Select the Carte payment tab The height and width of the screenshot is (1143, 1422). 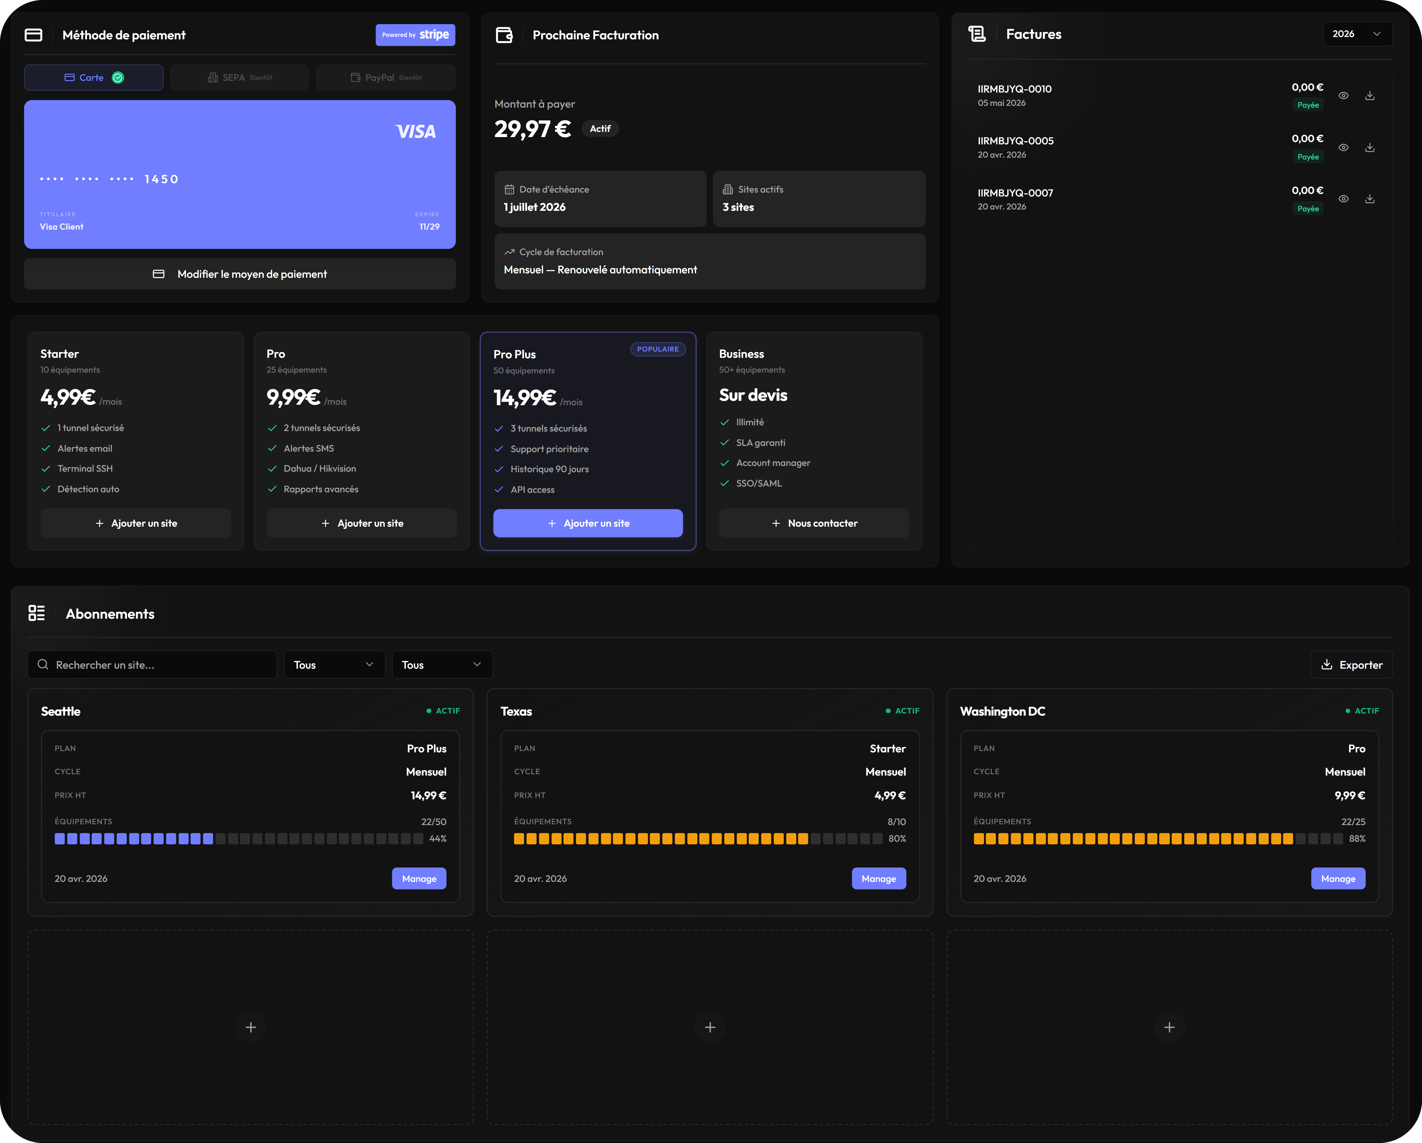point(94,78)
